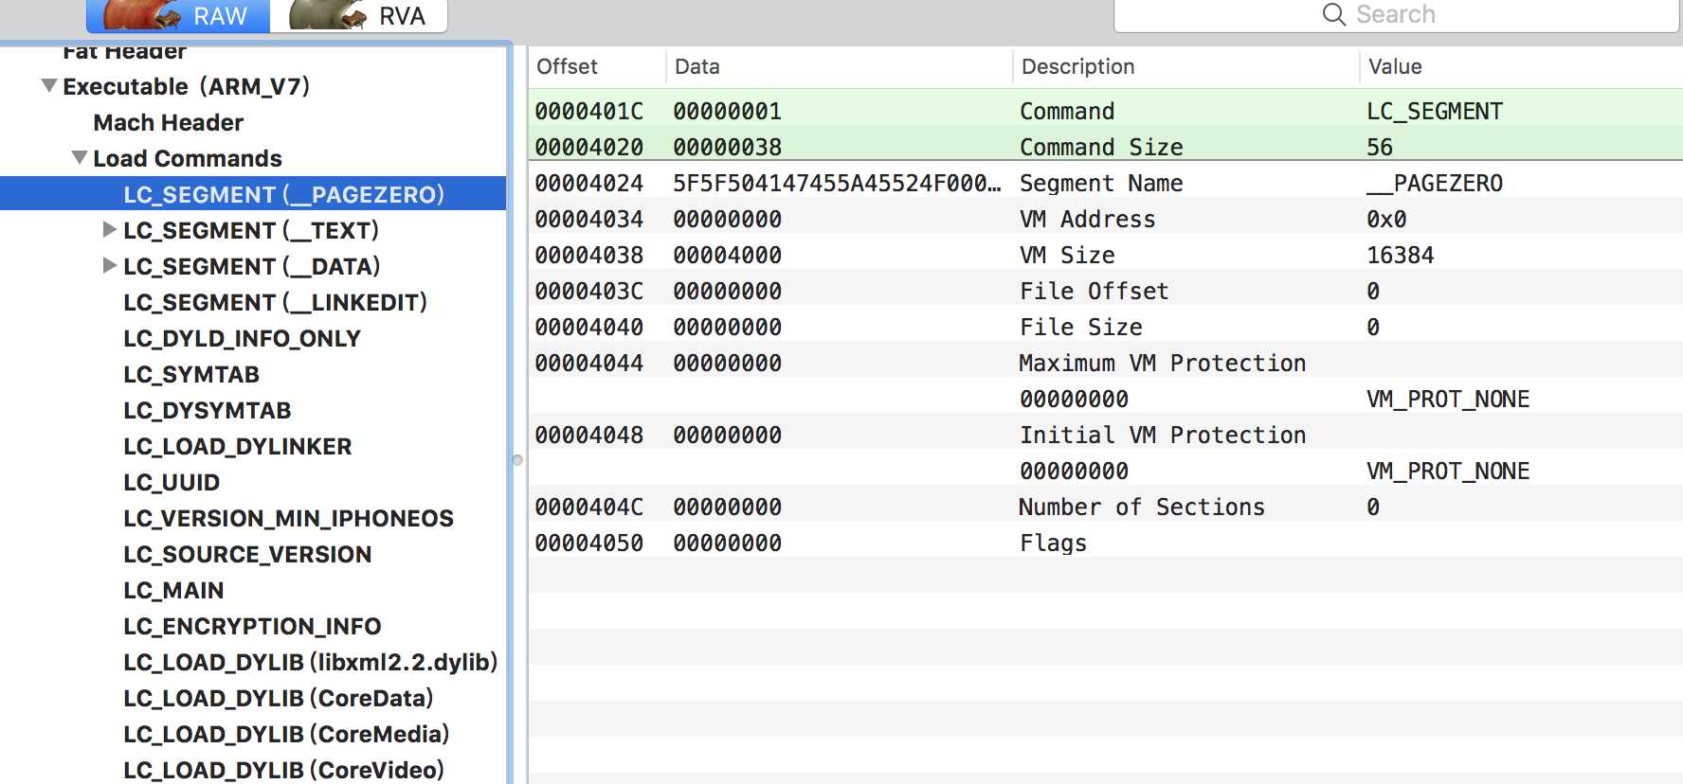This screenshot has height=784, width=1683.
Task: Select LC_SYMTAB load command
Action: [191, 374]
